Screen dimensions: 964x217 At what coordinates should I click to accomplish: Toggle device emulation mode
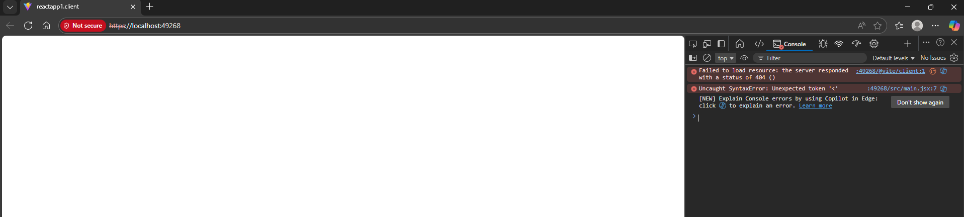(x=707, y=44)
